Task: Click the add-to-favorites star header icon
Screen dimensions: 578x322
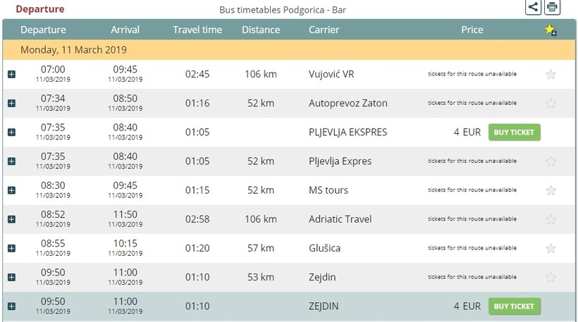Action: point(551,30)
